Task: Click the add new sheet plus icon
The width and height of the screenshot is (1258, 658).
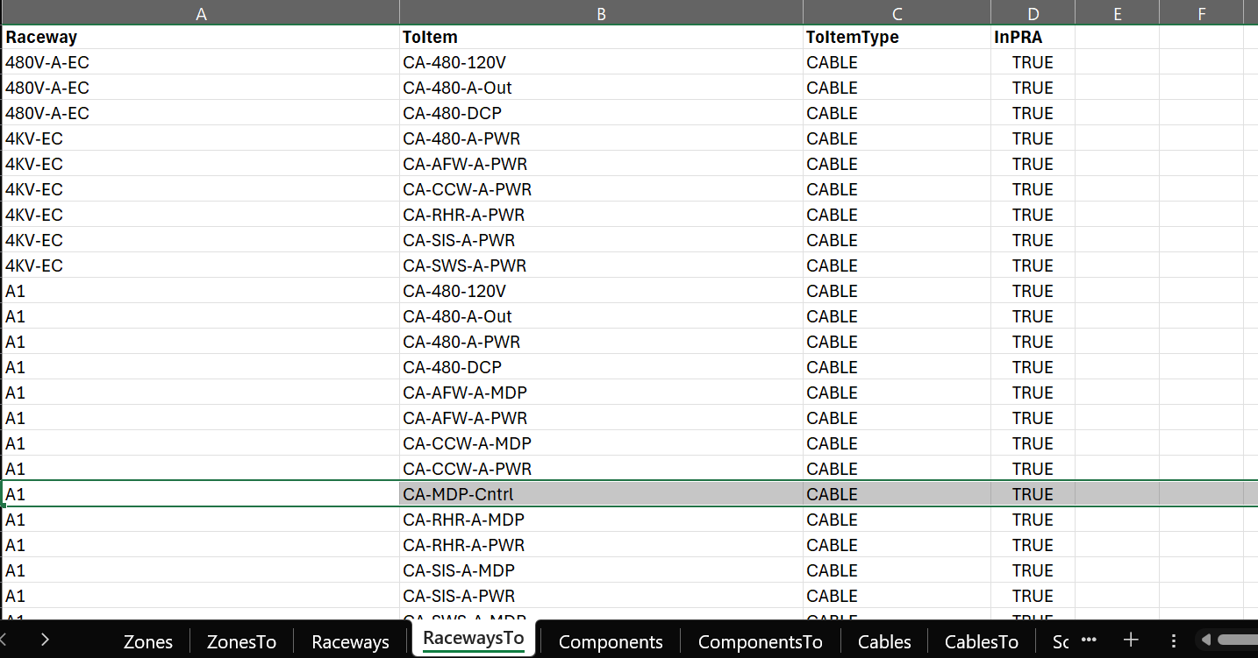Action: click(1132, 640)
